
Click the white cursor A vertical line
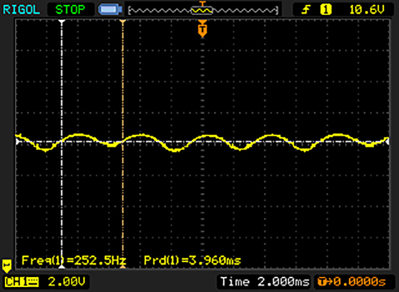(x=62, y=144)
